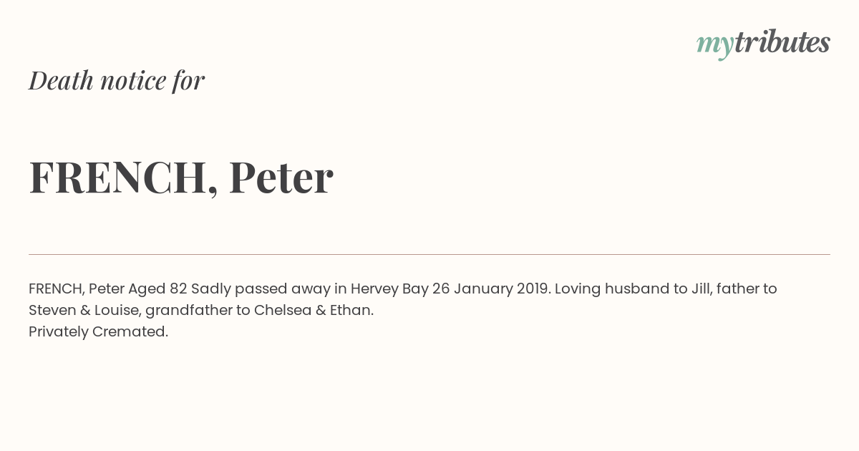The image size is (859, 451).
Task: Click the word "grandfather" in the notice
Action: (x=189, y=311)
